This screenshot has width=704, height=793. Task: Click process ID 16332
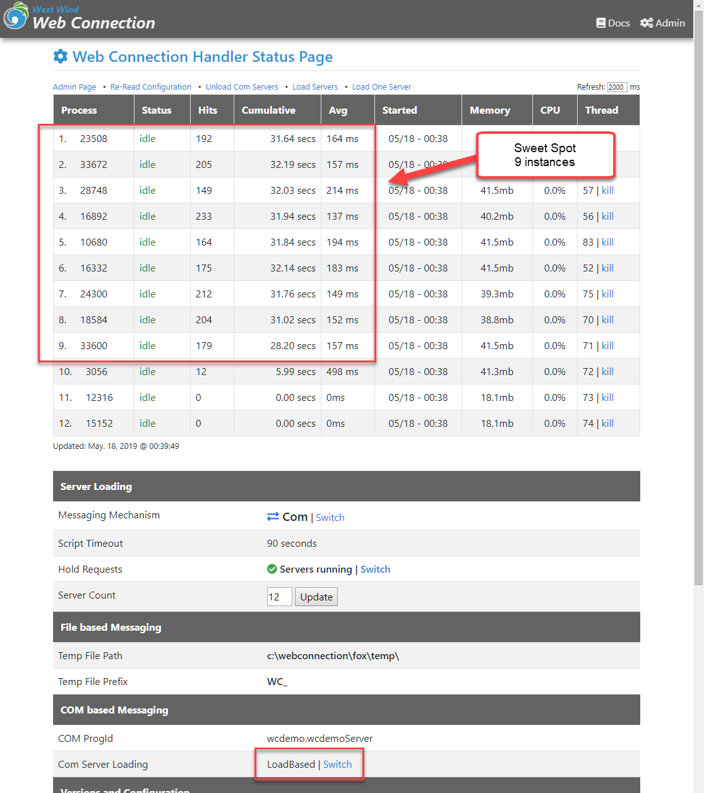(x=93, y=268)
